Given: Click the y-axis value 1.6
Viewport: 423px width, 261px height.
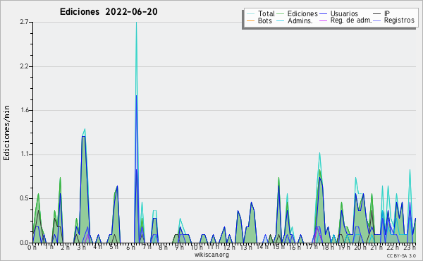Looking at the screenshot, I should coord(24,110).
